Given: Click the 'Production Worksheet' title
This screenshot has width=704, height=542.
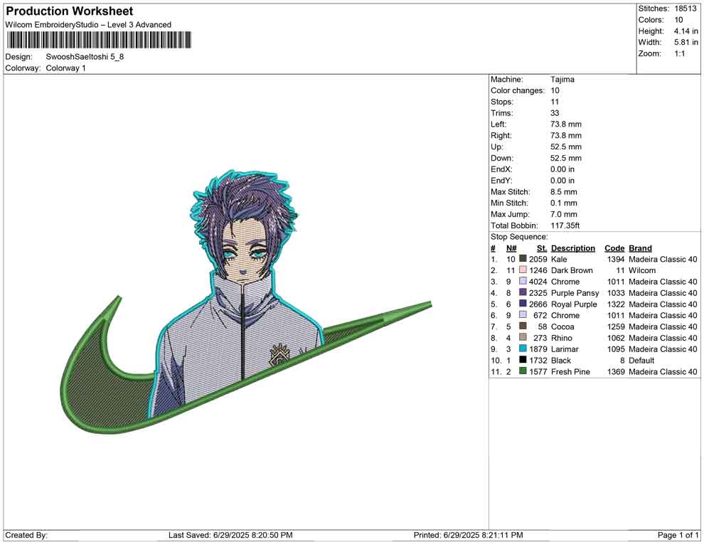Looking at the screenshot, I should [70, 11].
